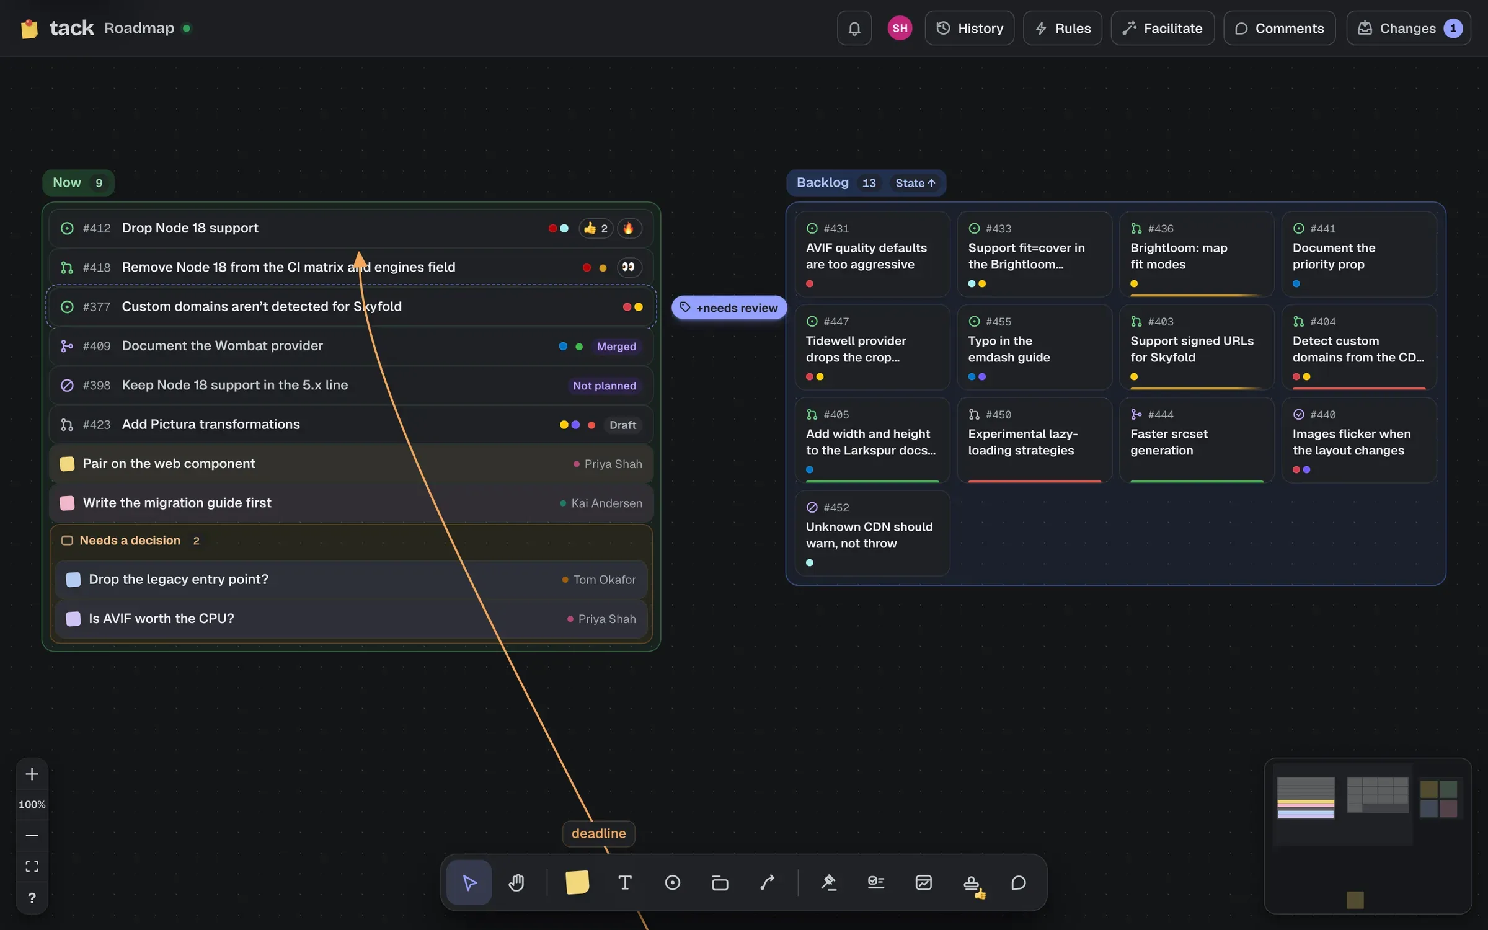Image resolution: width=1488 pixels, height=930 pixels.
Task: Zoom out with the minus button
Action: coord(32,835)
